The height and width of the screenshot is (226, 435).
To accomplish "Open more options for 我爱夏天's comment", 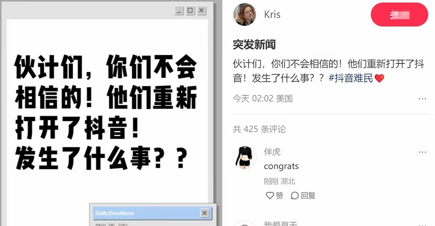I will tap(422, 225).
